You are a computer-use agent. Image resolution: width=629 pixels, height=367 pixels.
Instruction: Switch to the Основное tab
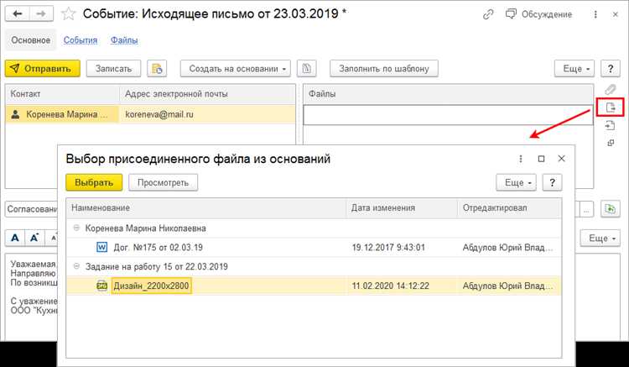point(30,40)
